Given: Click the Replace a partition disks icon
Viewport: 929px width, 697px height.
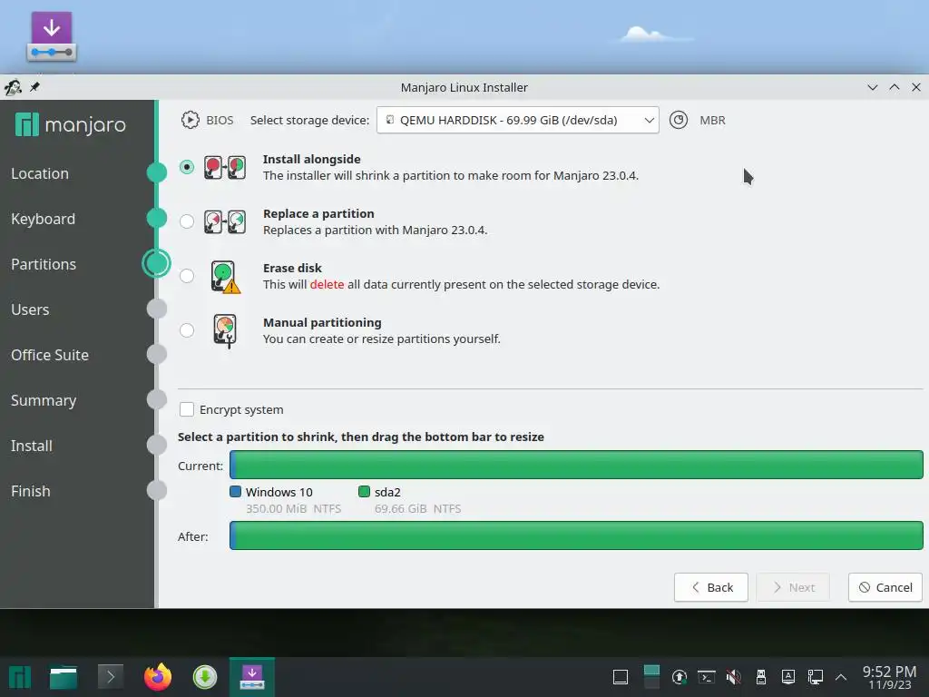Looking at the screenshot, I should [225, 222].
